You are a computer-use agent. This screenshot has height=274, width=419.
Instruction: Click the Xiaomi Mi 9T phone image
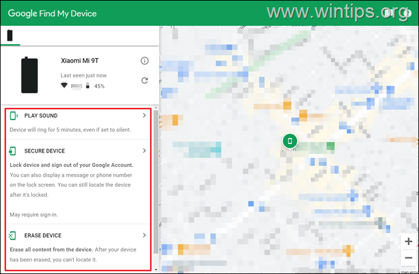click(29, 75)
